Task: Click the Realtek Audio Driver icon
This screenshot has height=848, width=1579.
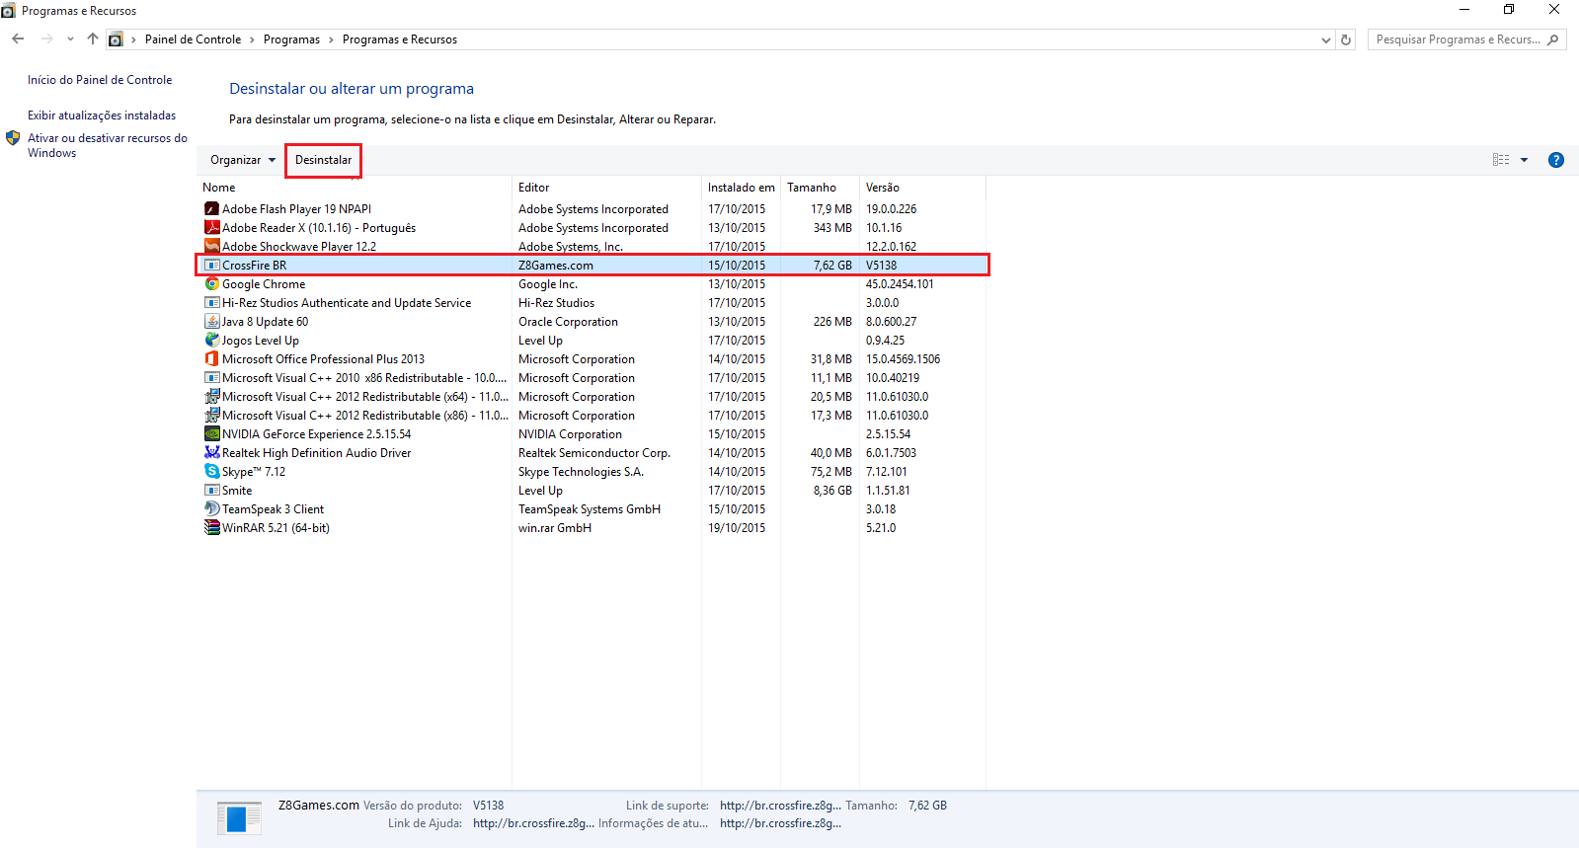Action: (211, 453)
